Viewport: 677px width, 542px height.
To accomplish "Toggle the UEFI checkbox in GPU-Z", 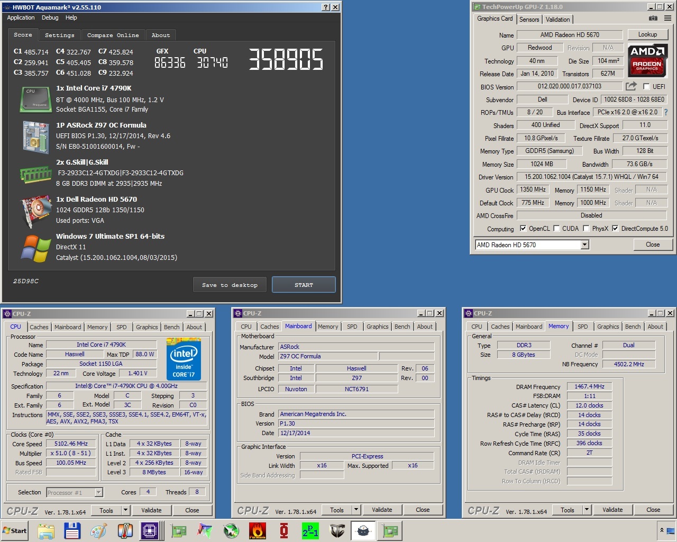I will pyautogui.click(x=646, y=86).
